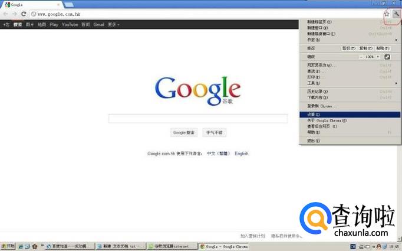Switch to 百度知道 taskbar window
The height and width of the screenshot is (251, 402).
click(70, 246)
